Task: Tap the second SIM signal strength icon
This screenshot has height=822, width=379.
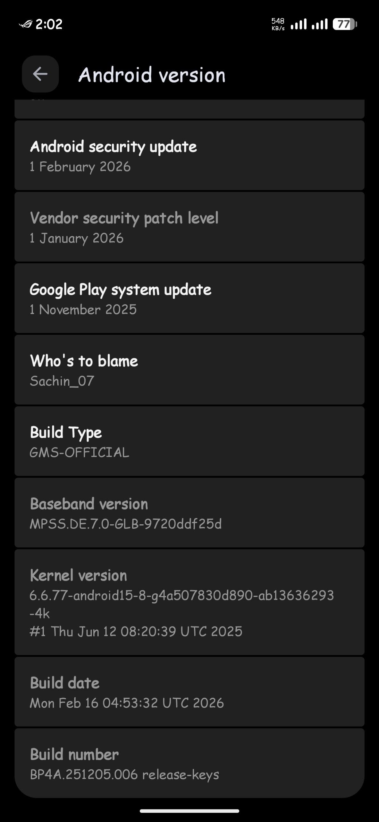Action: tap(320, 24)
